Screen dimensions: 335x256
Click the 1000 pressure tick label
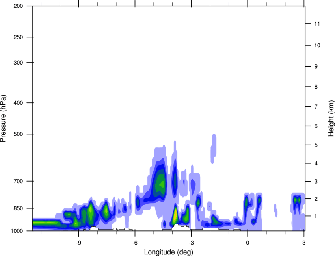pyautogui.click(x=17, y=231)
